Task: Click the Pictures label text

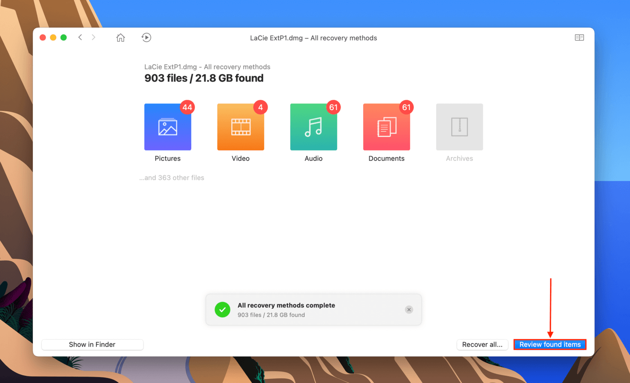Action: [x=167, y=159]
